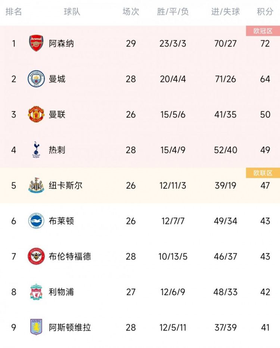The width and height of the screenshot is (280, 348).
Task: Click the Arsenal club crest
Action: pos(37,43)
